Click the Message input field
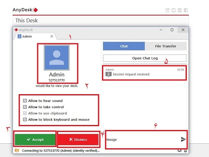The height and width of the screenshot is (157, 209). click(x=142, y=140)
